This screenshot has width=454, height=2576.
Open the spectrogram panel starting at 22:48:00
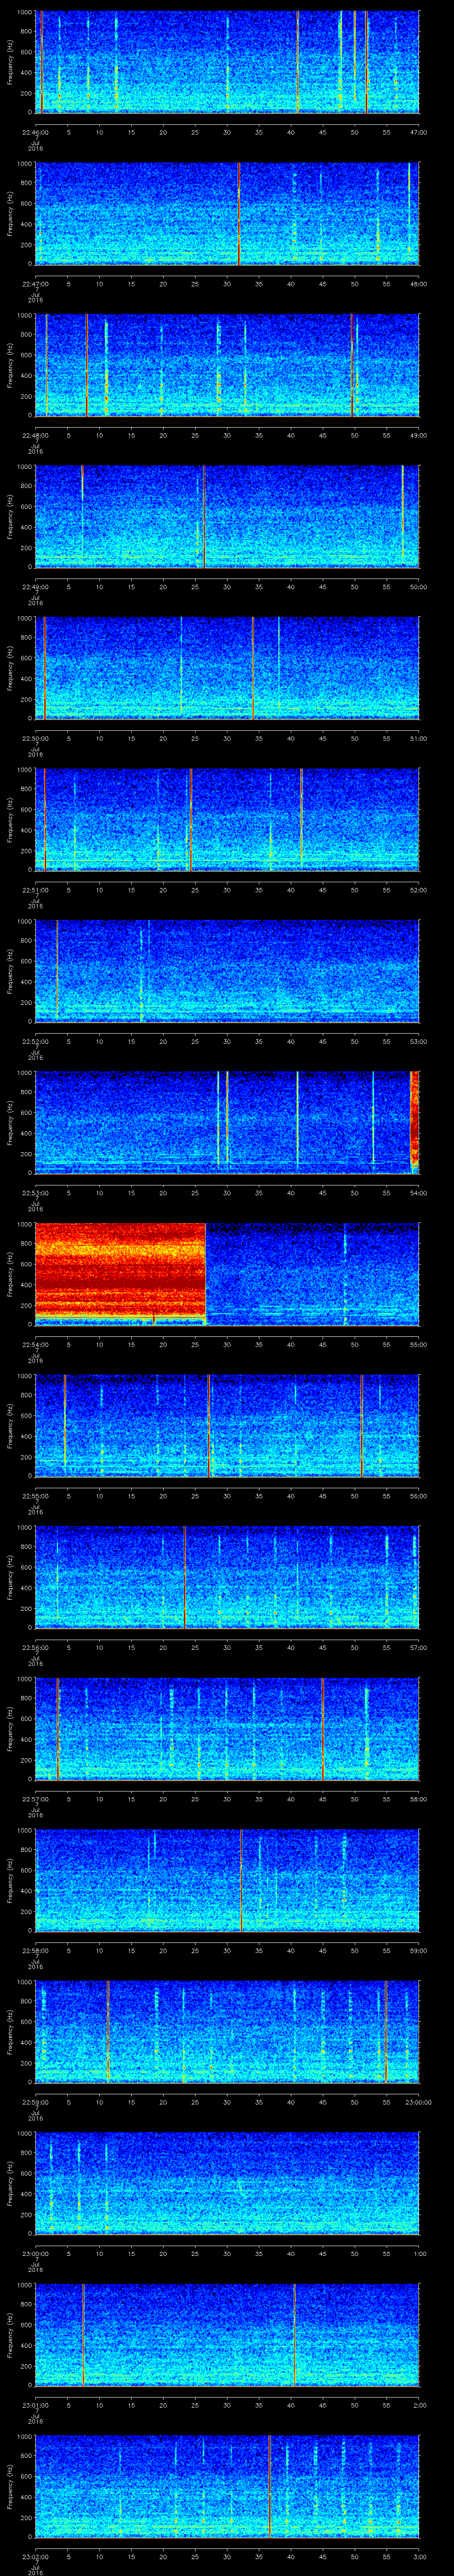click(x=227, y=365)
